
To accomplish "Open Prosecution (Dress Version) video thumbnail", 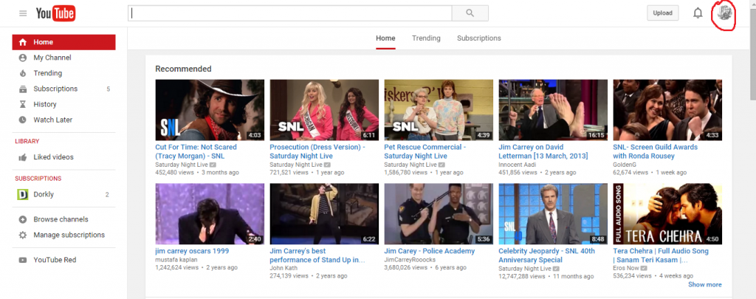I will coord(324,110).
